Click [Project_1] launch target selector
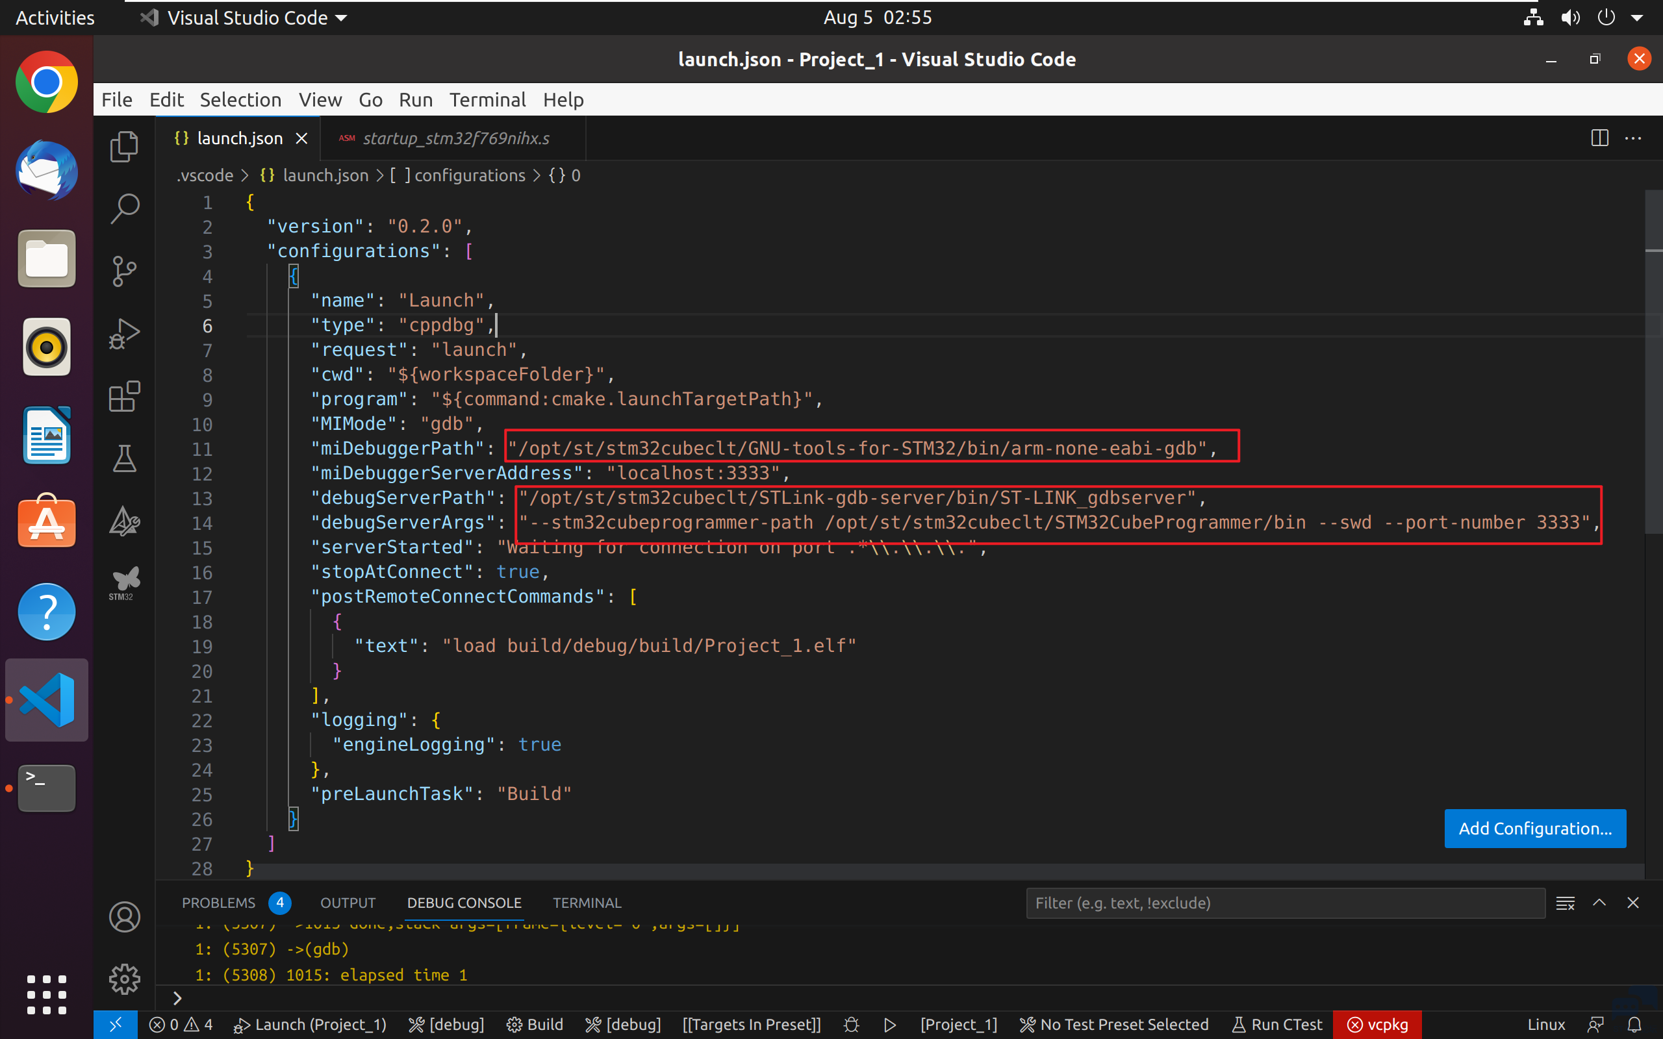The width and height of the screenshot is (1663, 1039). pos(959,1025)
